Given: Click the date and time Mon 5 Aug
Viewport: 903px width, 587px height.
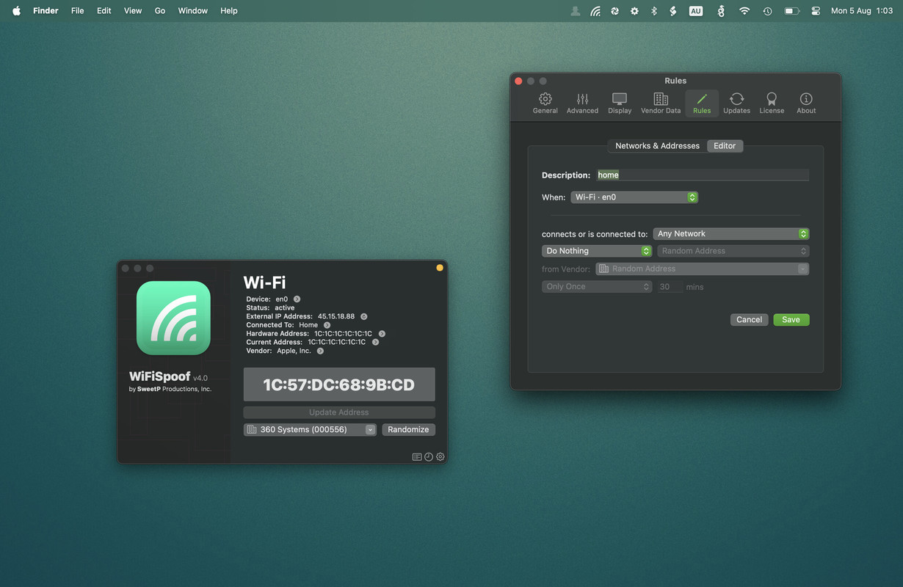Looking at the screenshot, I should pyautogui.click(x=861, y=11).
